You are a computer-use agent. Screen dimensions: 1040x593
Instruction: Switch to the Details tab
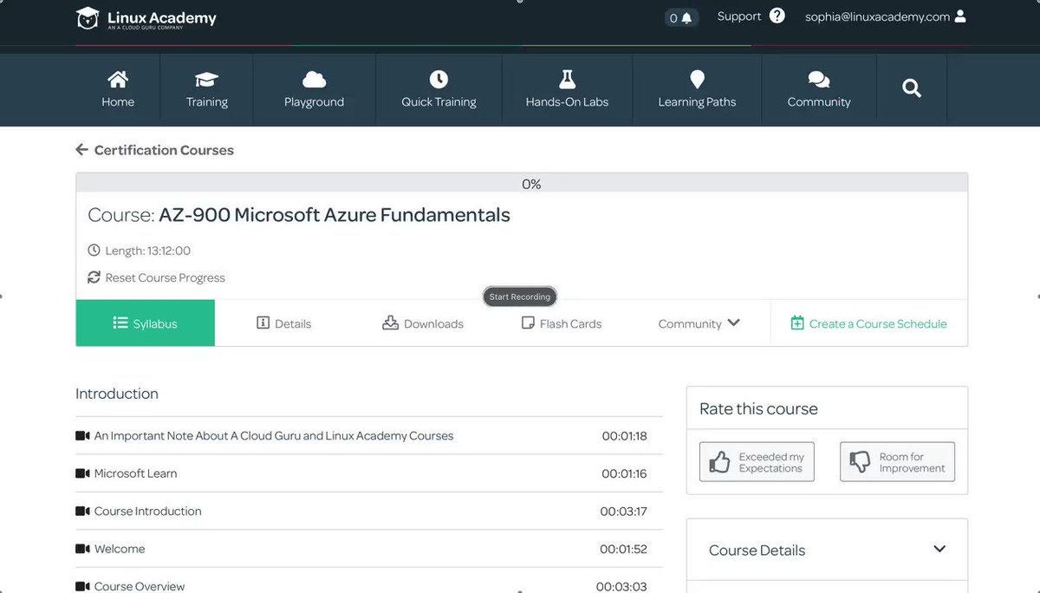(283, 323)
